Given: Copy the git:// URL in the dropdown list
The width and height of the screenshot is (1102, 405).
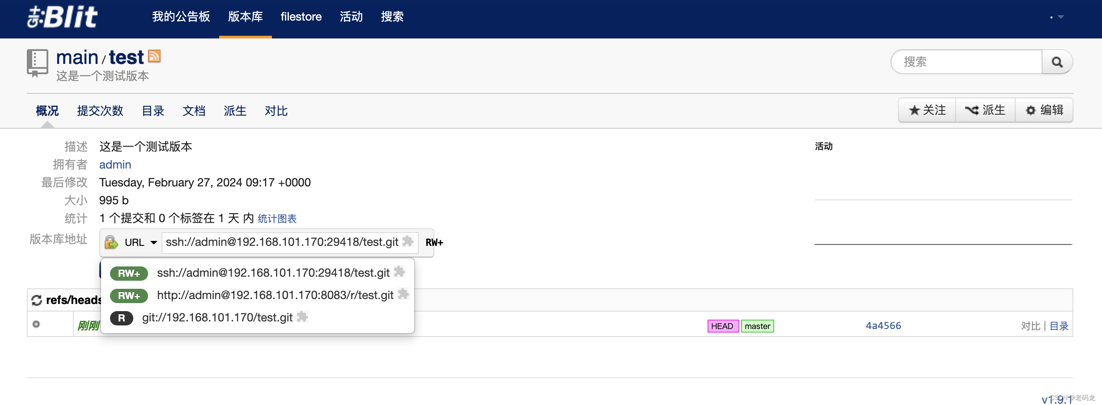Looking at the screenshot, I should pos(302,316).
